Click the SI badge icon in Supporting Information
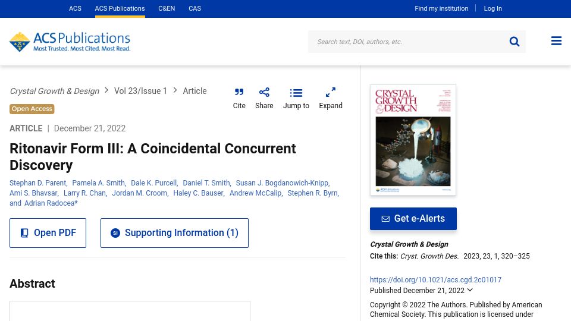This screenshot has height=321, width=571. click(115, 233)
